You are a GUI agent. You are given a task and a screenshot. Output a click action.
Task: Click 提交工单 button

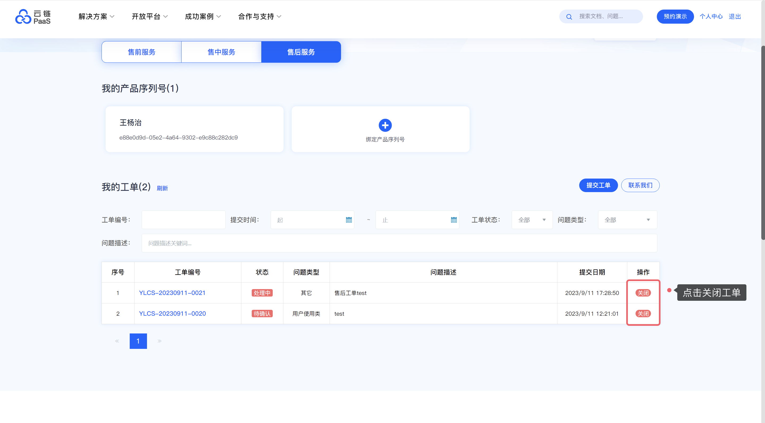(598, 185)
